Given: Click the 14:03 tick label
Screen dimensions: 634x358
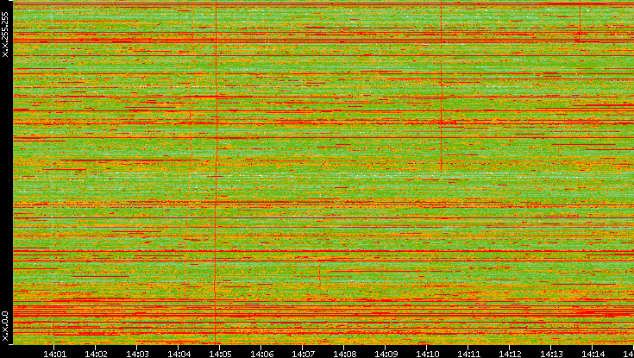Looking at the screenshot, I should [137, 354].
